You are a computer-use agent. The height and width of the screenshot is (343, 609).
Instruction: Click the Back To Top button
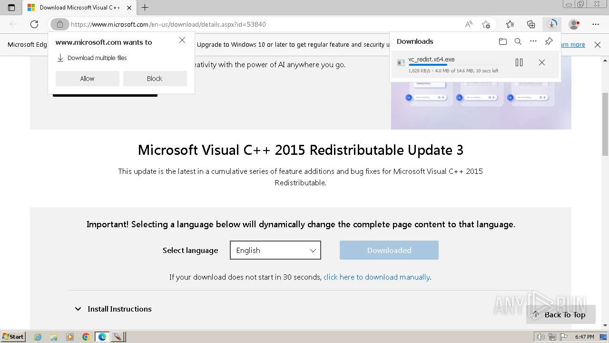coord(560,314)
